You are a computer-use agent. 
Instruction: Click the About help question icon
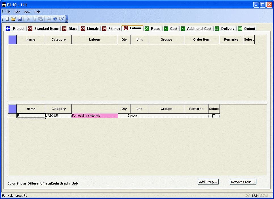(x=55, y=19)
